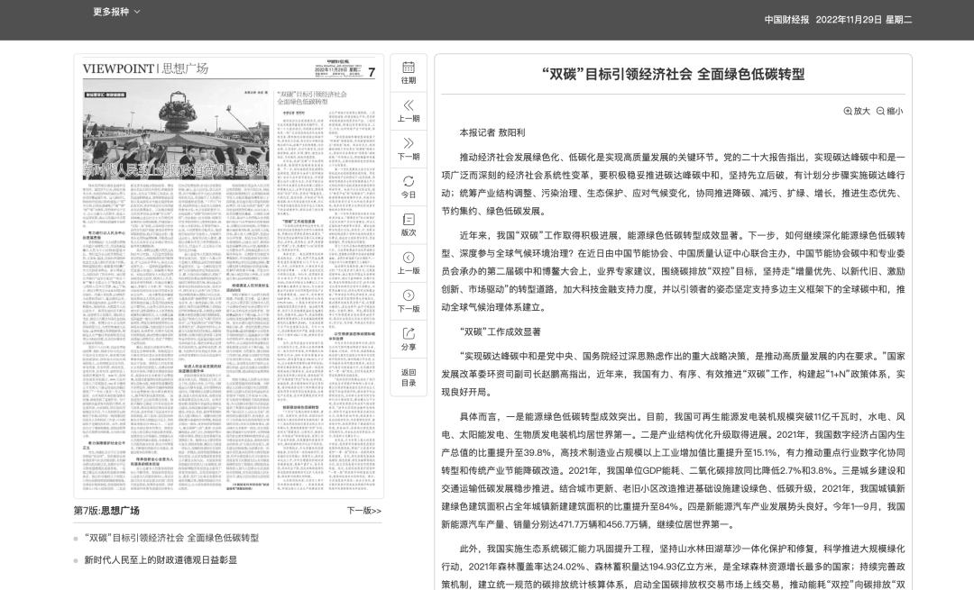
Task: Shrink article text with 缩小
Action: [x=889, y=111]
